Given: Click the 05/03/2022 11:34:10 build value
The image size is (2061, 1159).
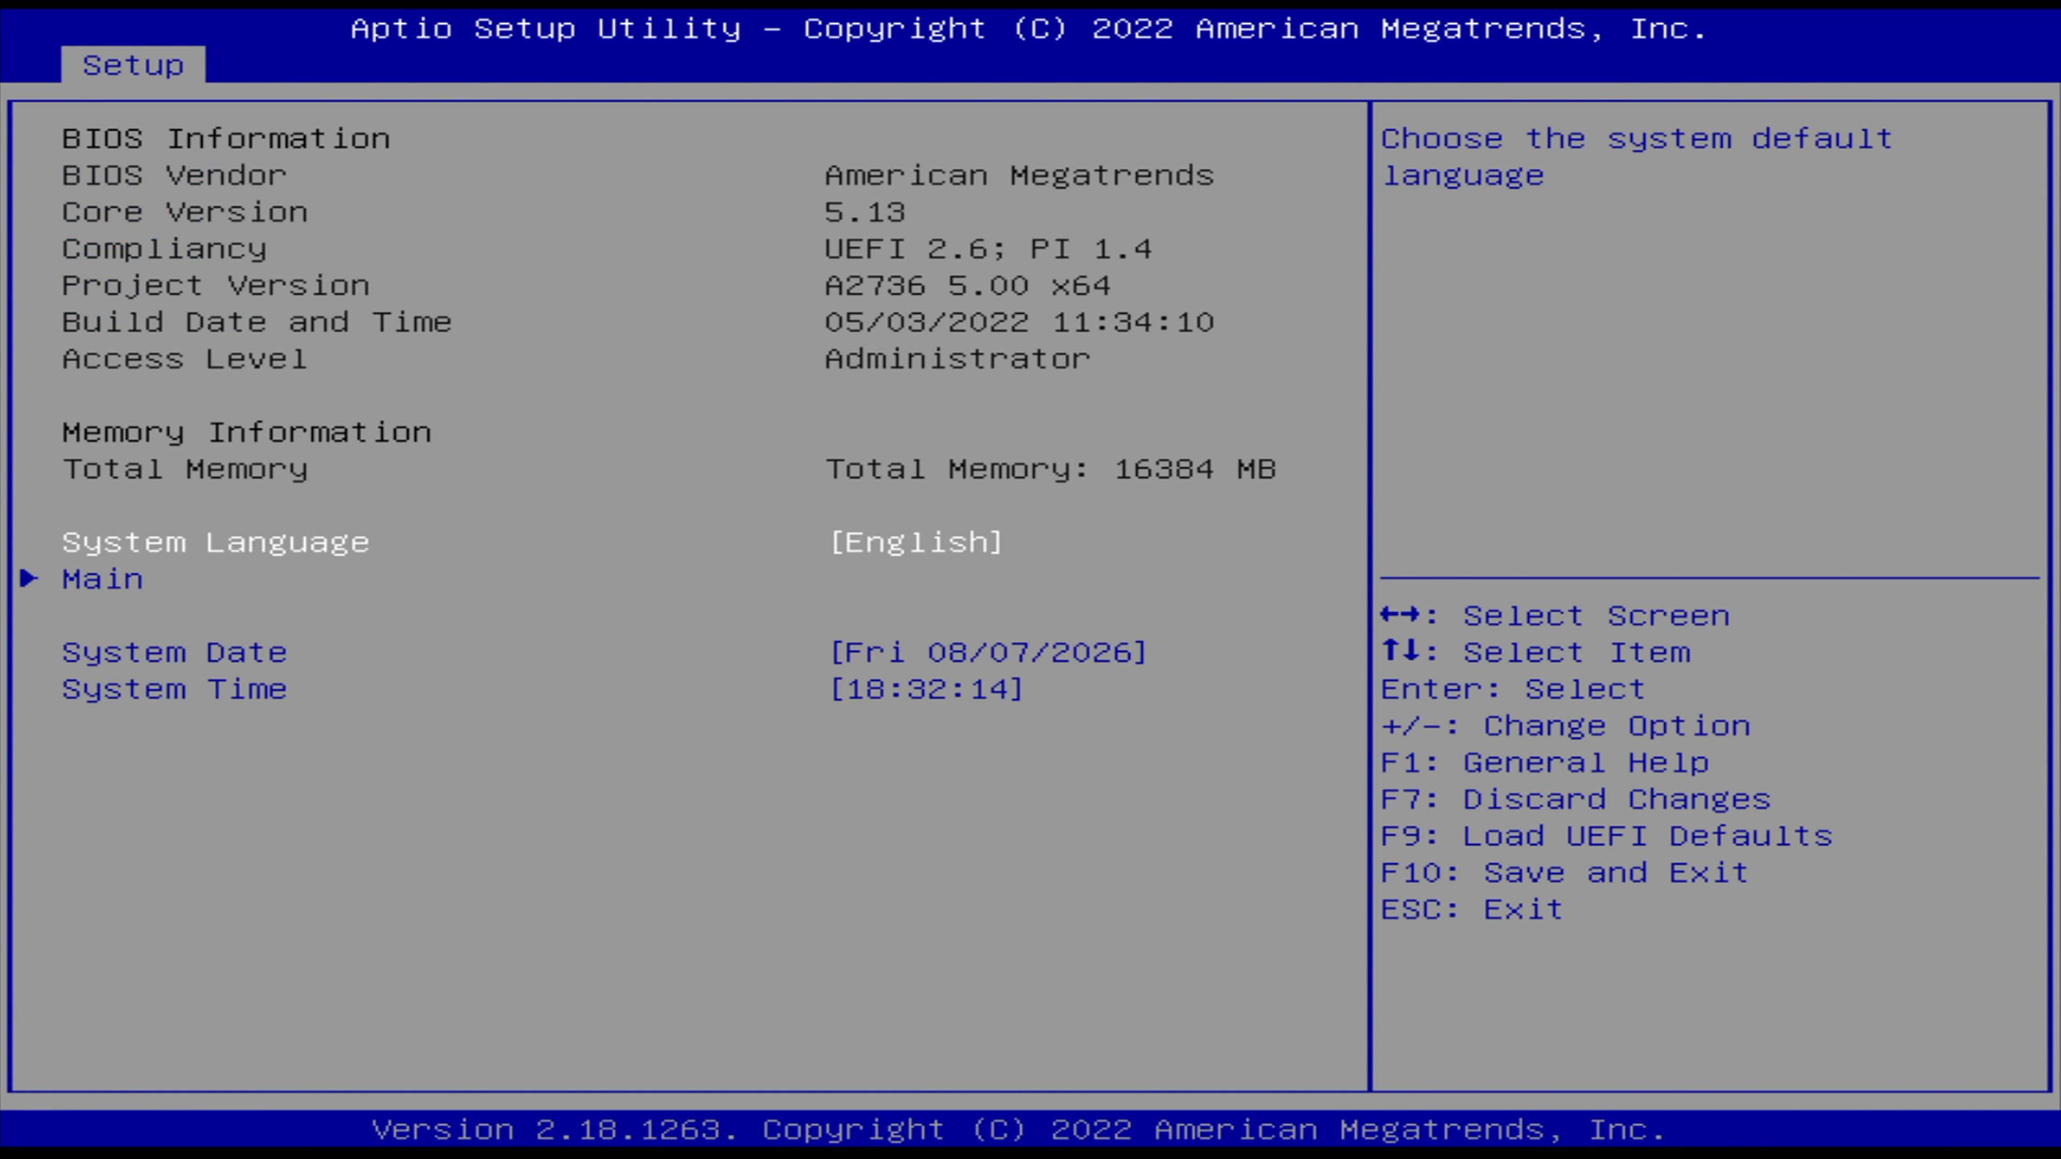Looking at the screenshot, I should pos(1019,322).
